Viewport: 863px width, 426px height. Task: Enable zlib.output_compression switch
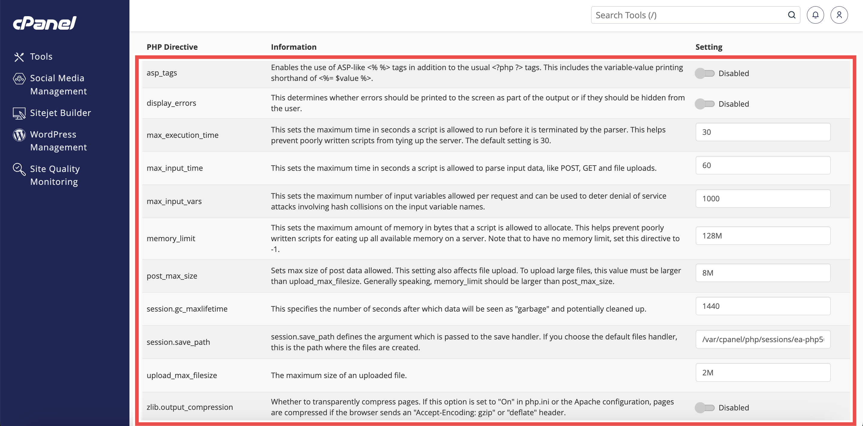coord(704,408)
